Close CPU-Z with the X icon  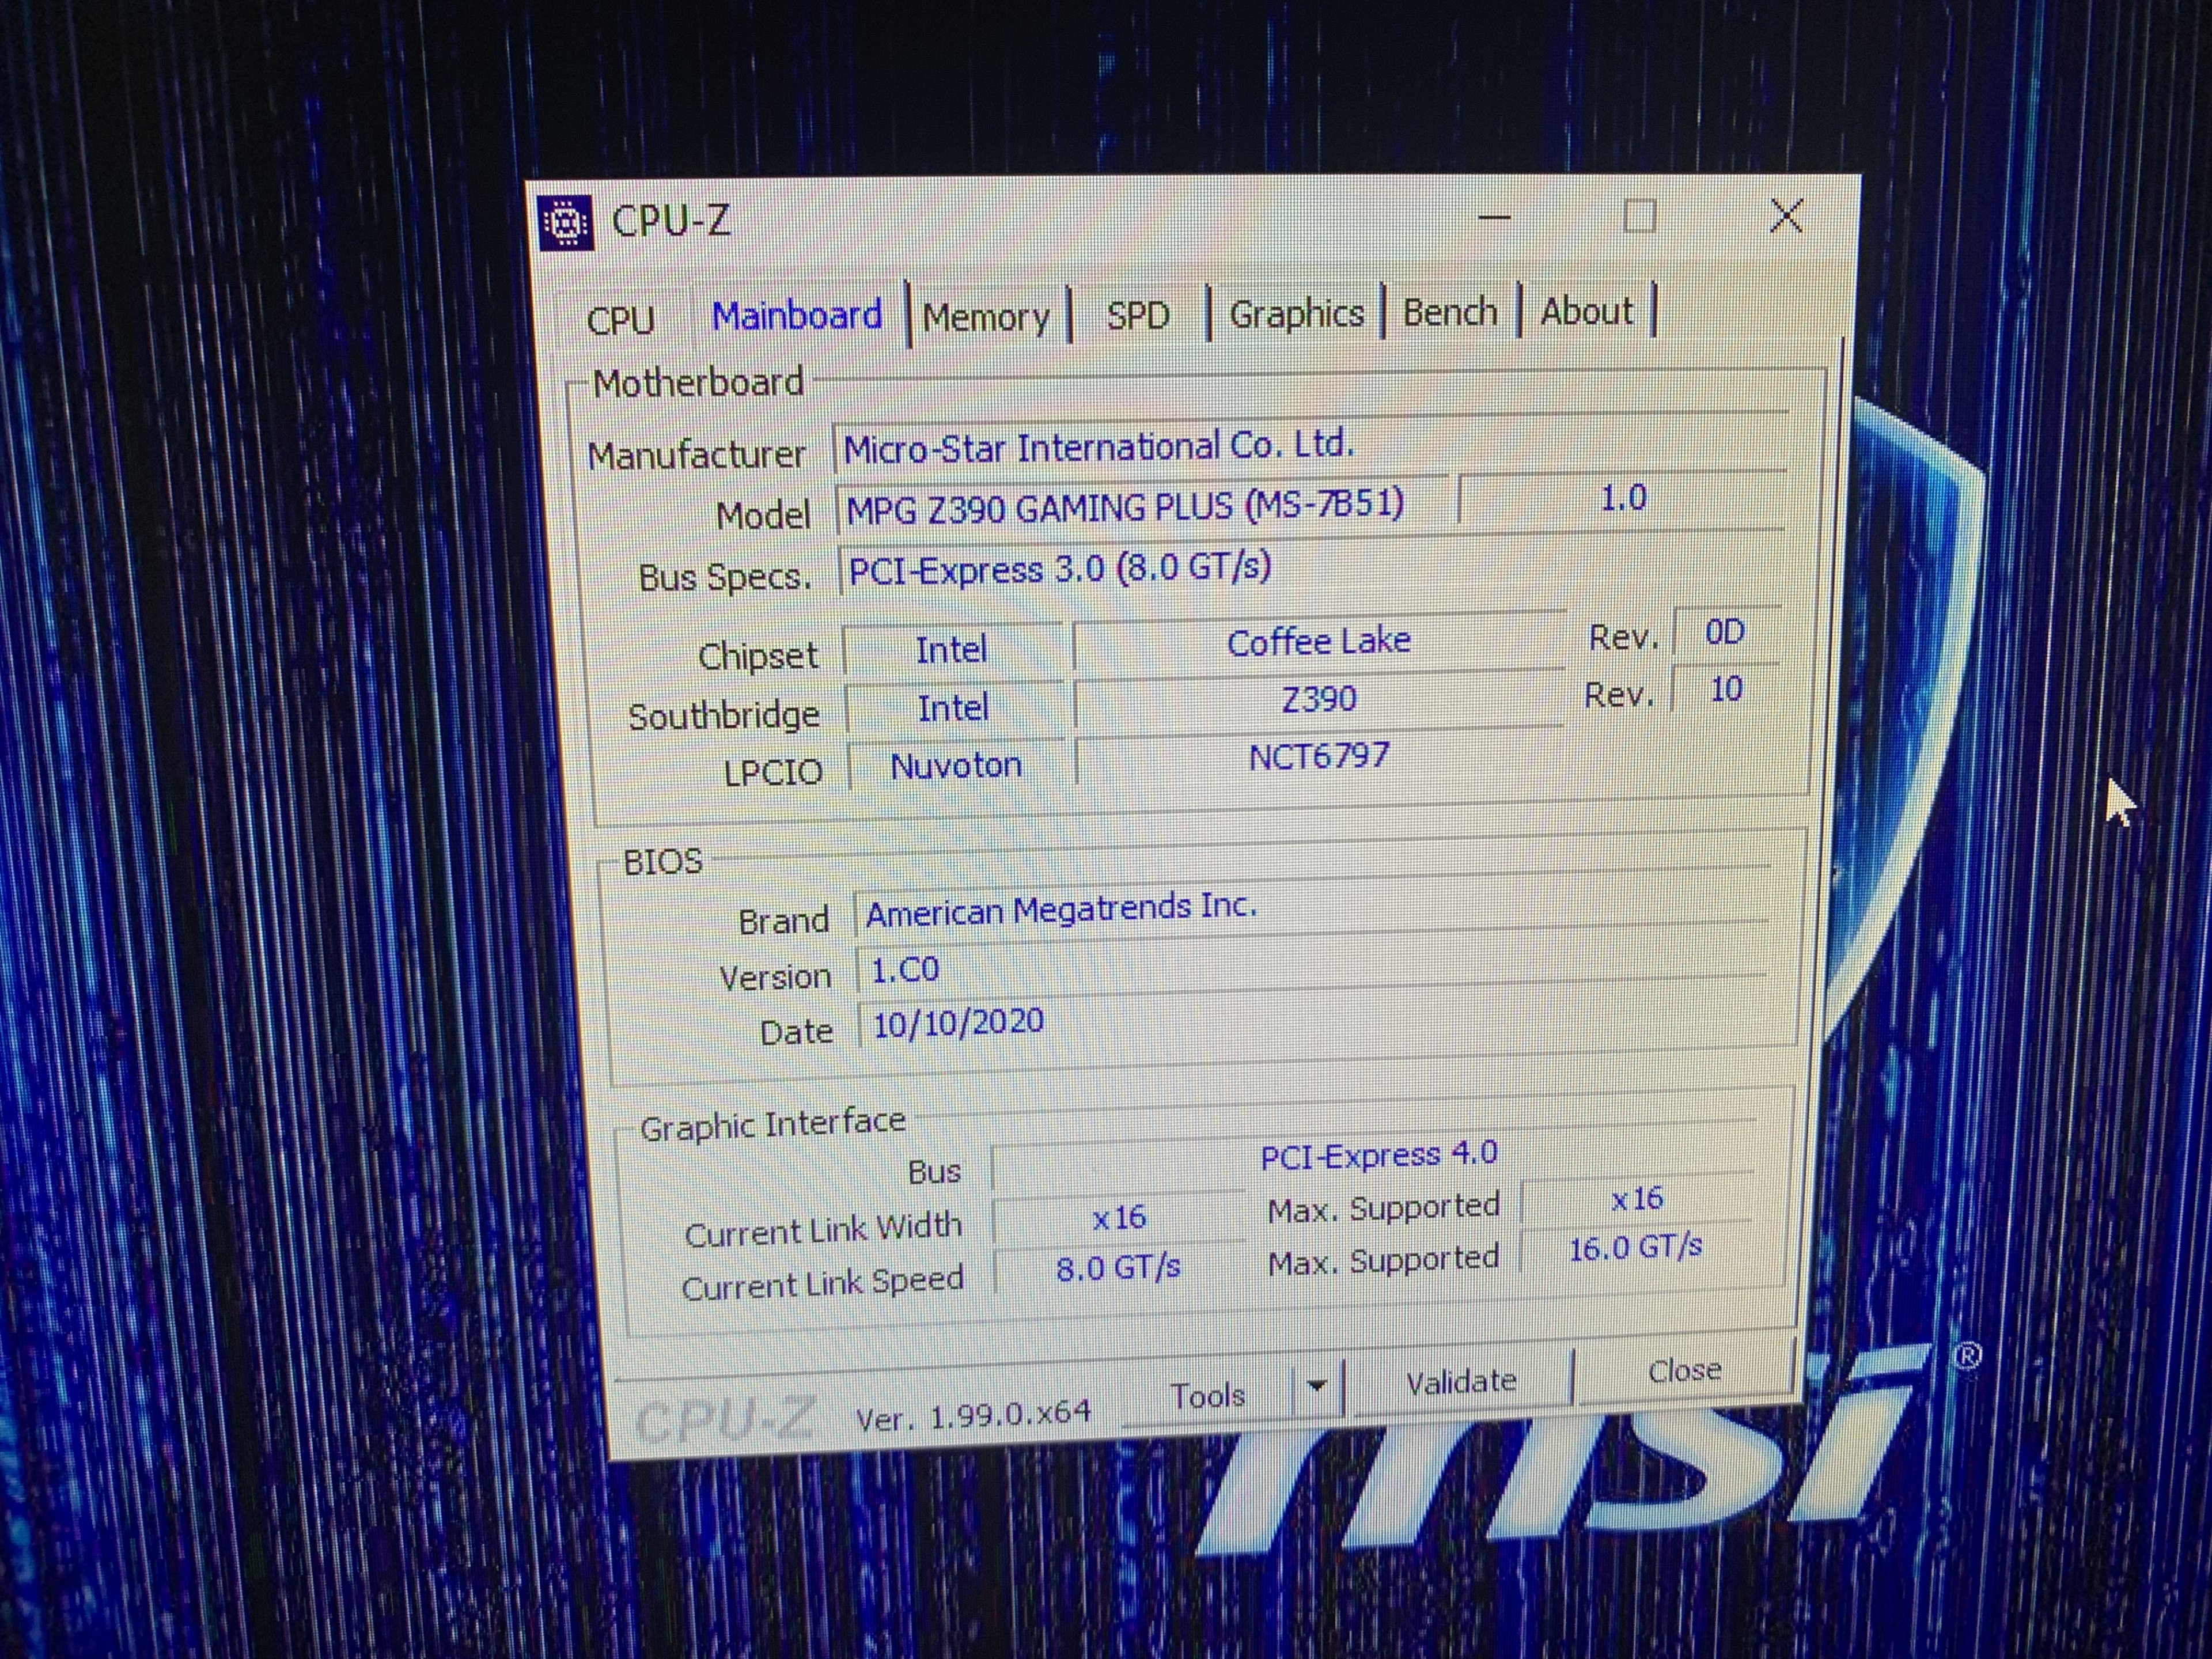(1786, 215)
